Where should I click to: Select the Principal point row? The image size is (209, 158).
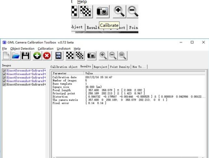coord(129,93)
